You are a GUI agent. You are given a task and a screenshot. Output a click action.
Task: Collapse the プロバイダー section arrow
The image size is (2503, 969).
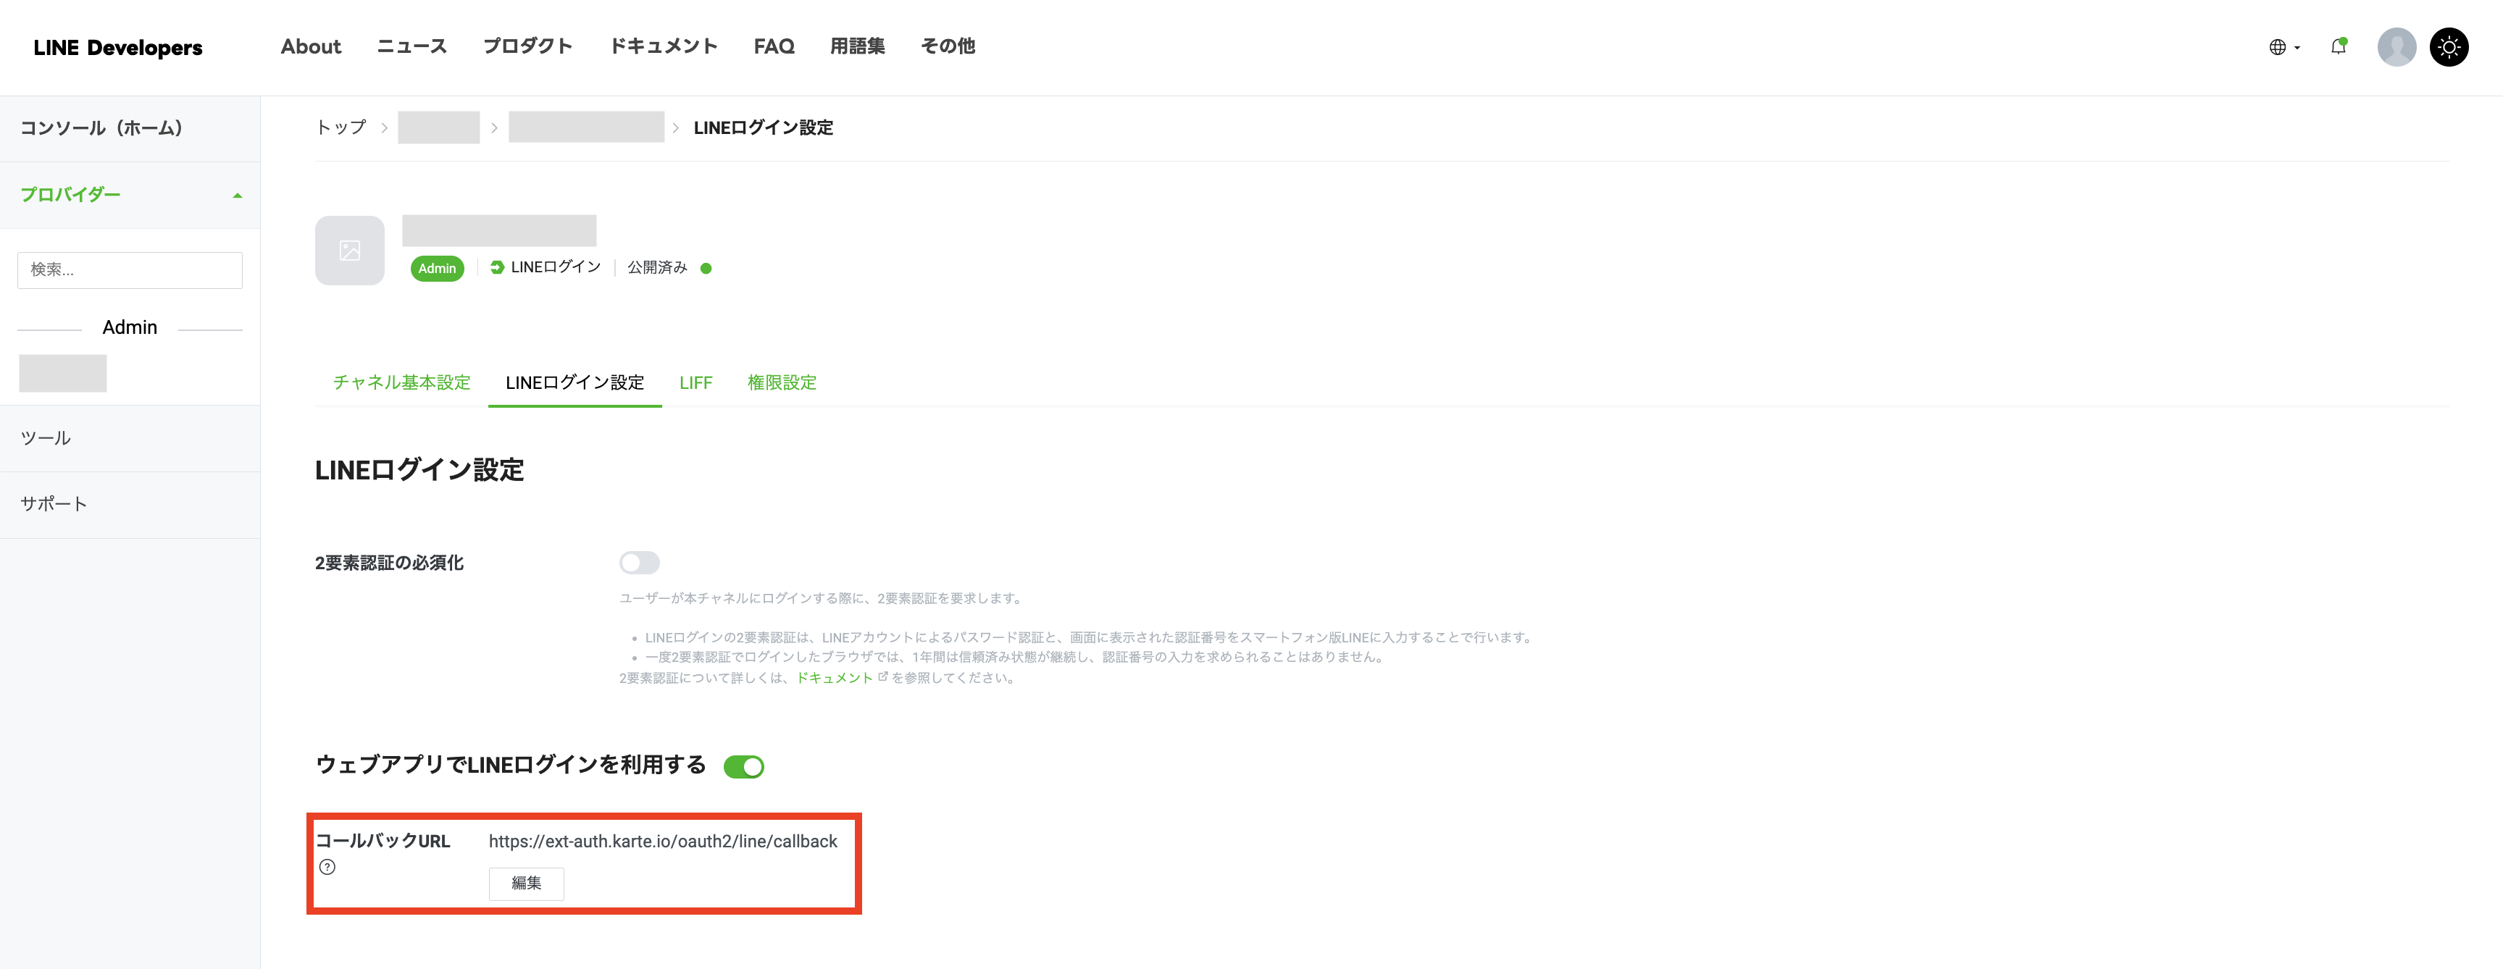(x=237, y=195)
